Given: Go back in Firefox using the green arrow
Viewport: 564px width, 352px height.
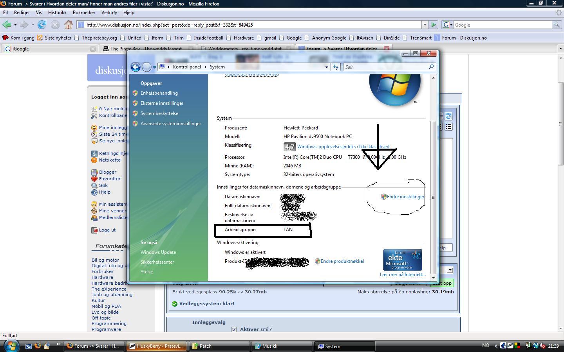Looking at the screenshot, I should 6,25.
